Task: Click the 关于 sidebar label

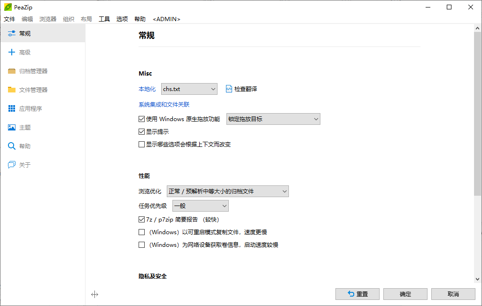Action: (x=25, y=165)
